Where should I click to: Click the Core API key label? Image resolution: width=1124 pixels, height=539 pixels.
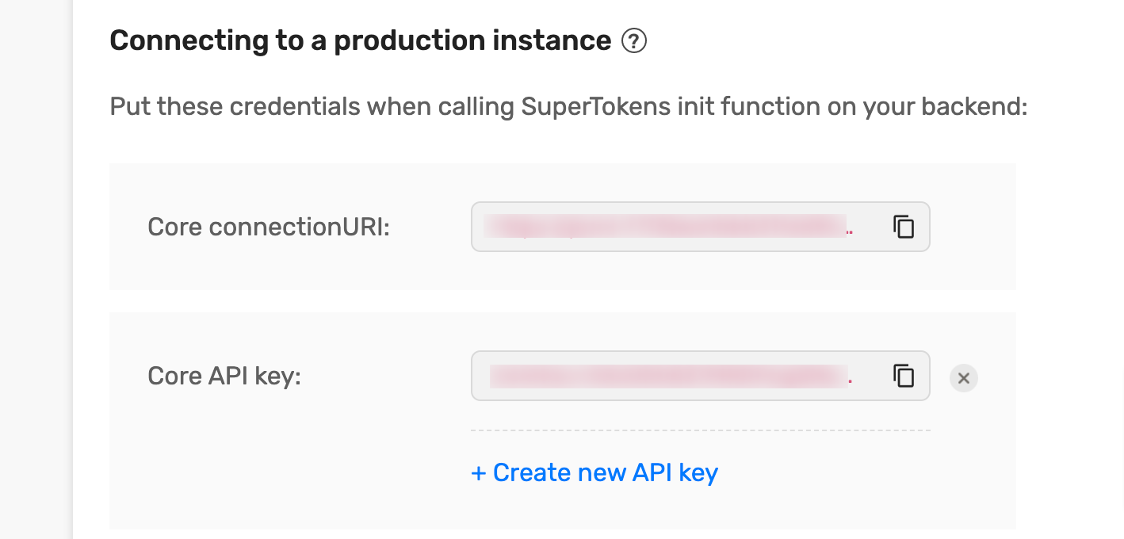(224, 376)
